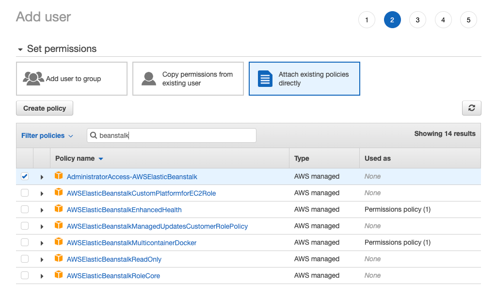Open AWSElasticBeanstalkManagedUpdatesCustomerRolePolicy link

[157, 226]
